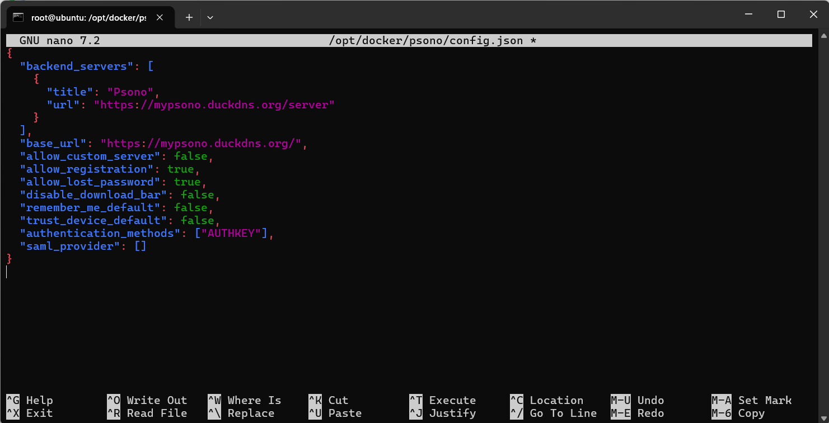Click the "allow_registration" key

click(x=87, y=169)
